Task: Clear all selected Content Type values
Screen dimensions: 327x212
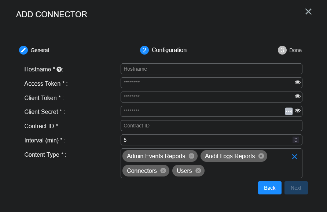Action: click(x=294, y=157)
